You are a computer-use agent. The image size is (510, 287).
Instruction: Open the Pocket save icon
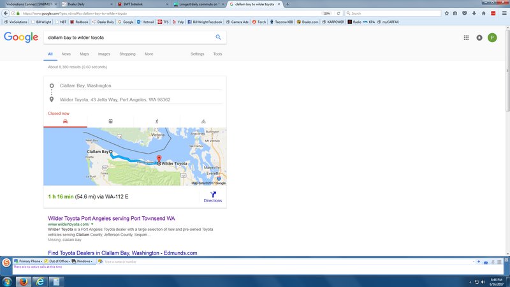pos(465,13)
